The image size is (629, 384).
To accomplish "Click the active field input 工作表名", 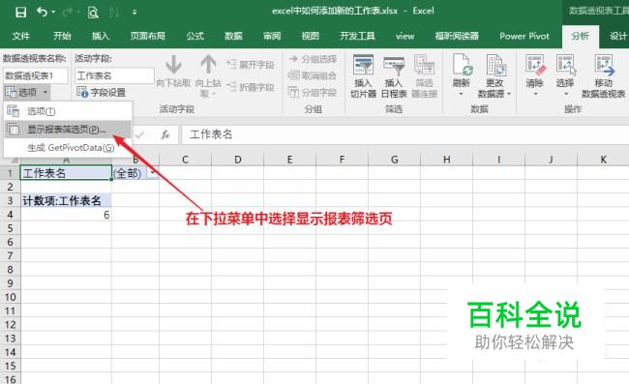I will [x=114, y=75].
